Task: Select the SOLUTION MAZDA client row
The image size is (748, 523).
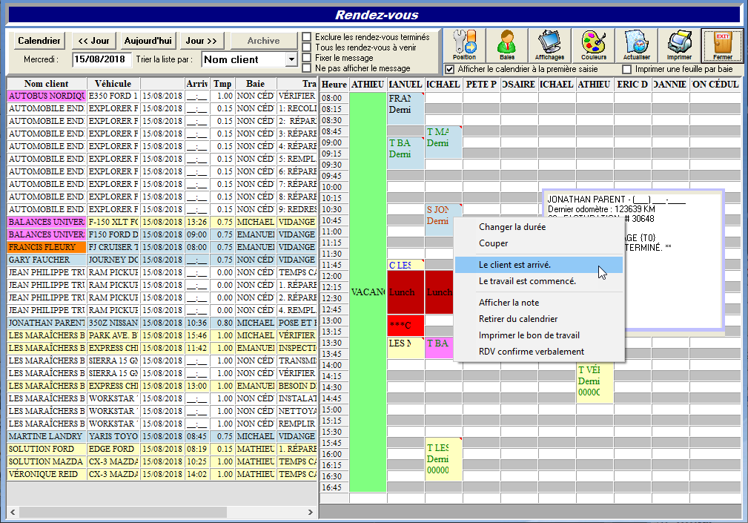Action: [x=162, y=461]
